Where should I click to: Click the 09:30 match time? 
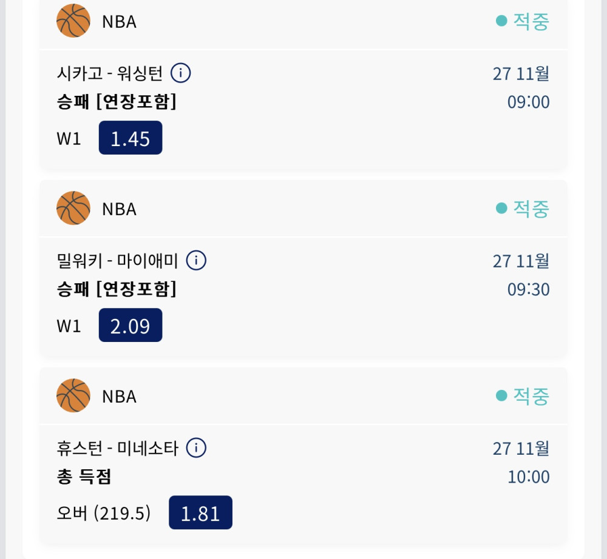(528, 289)
